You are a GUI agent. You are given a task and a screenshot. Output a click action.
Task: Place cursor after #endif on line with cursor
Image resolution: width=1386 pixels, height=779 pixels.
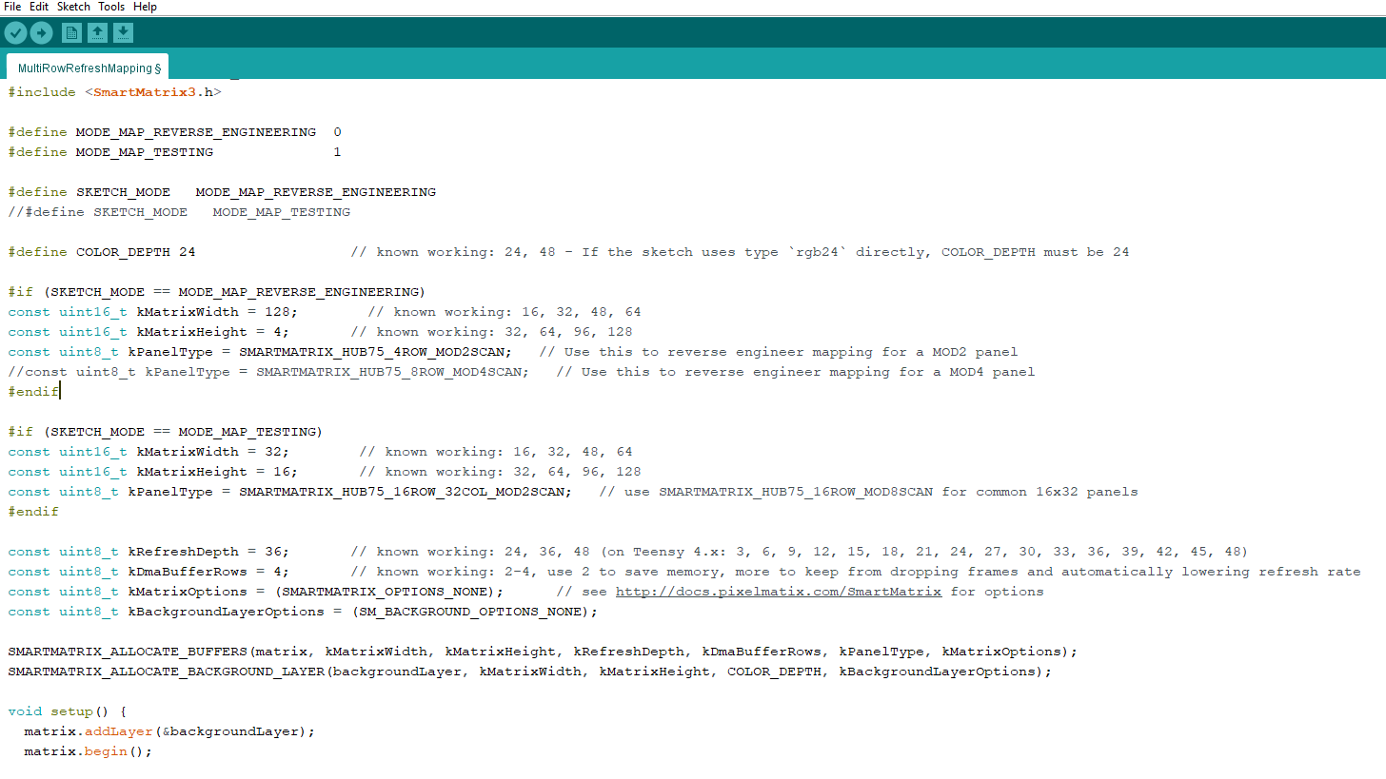click(59, 391)
